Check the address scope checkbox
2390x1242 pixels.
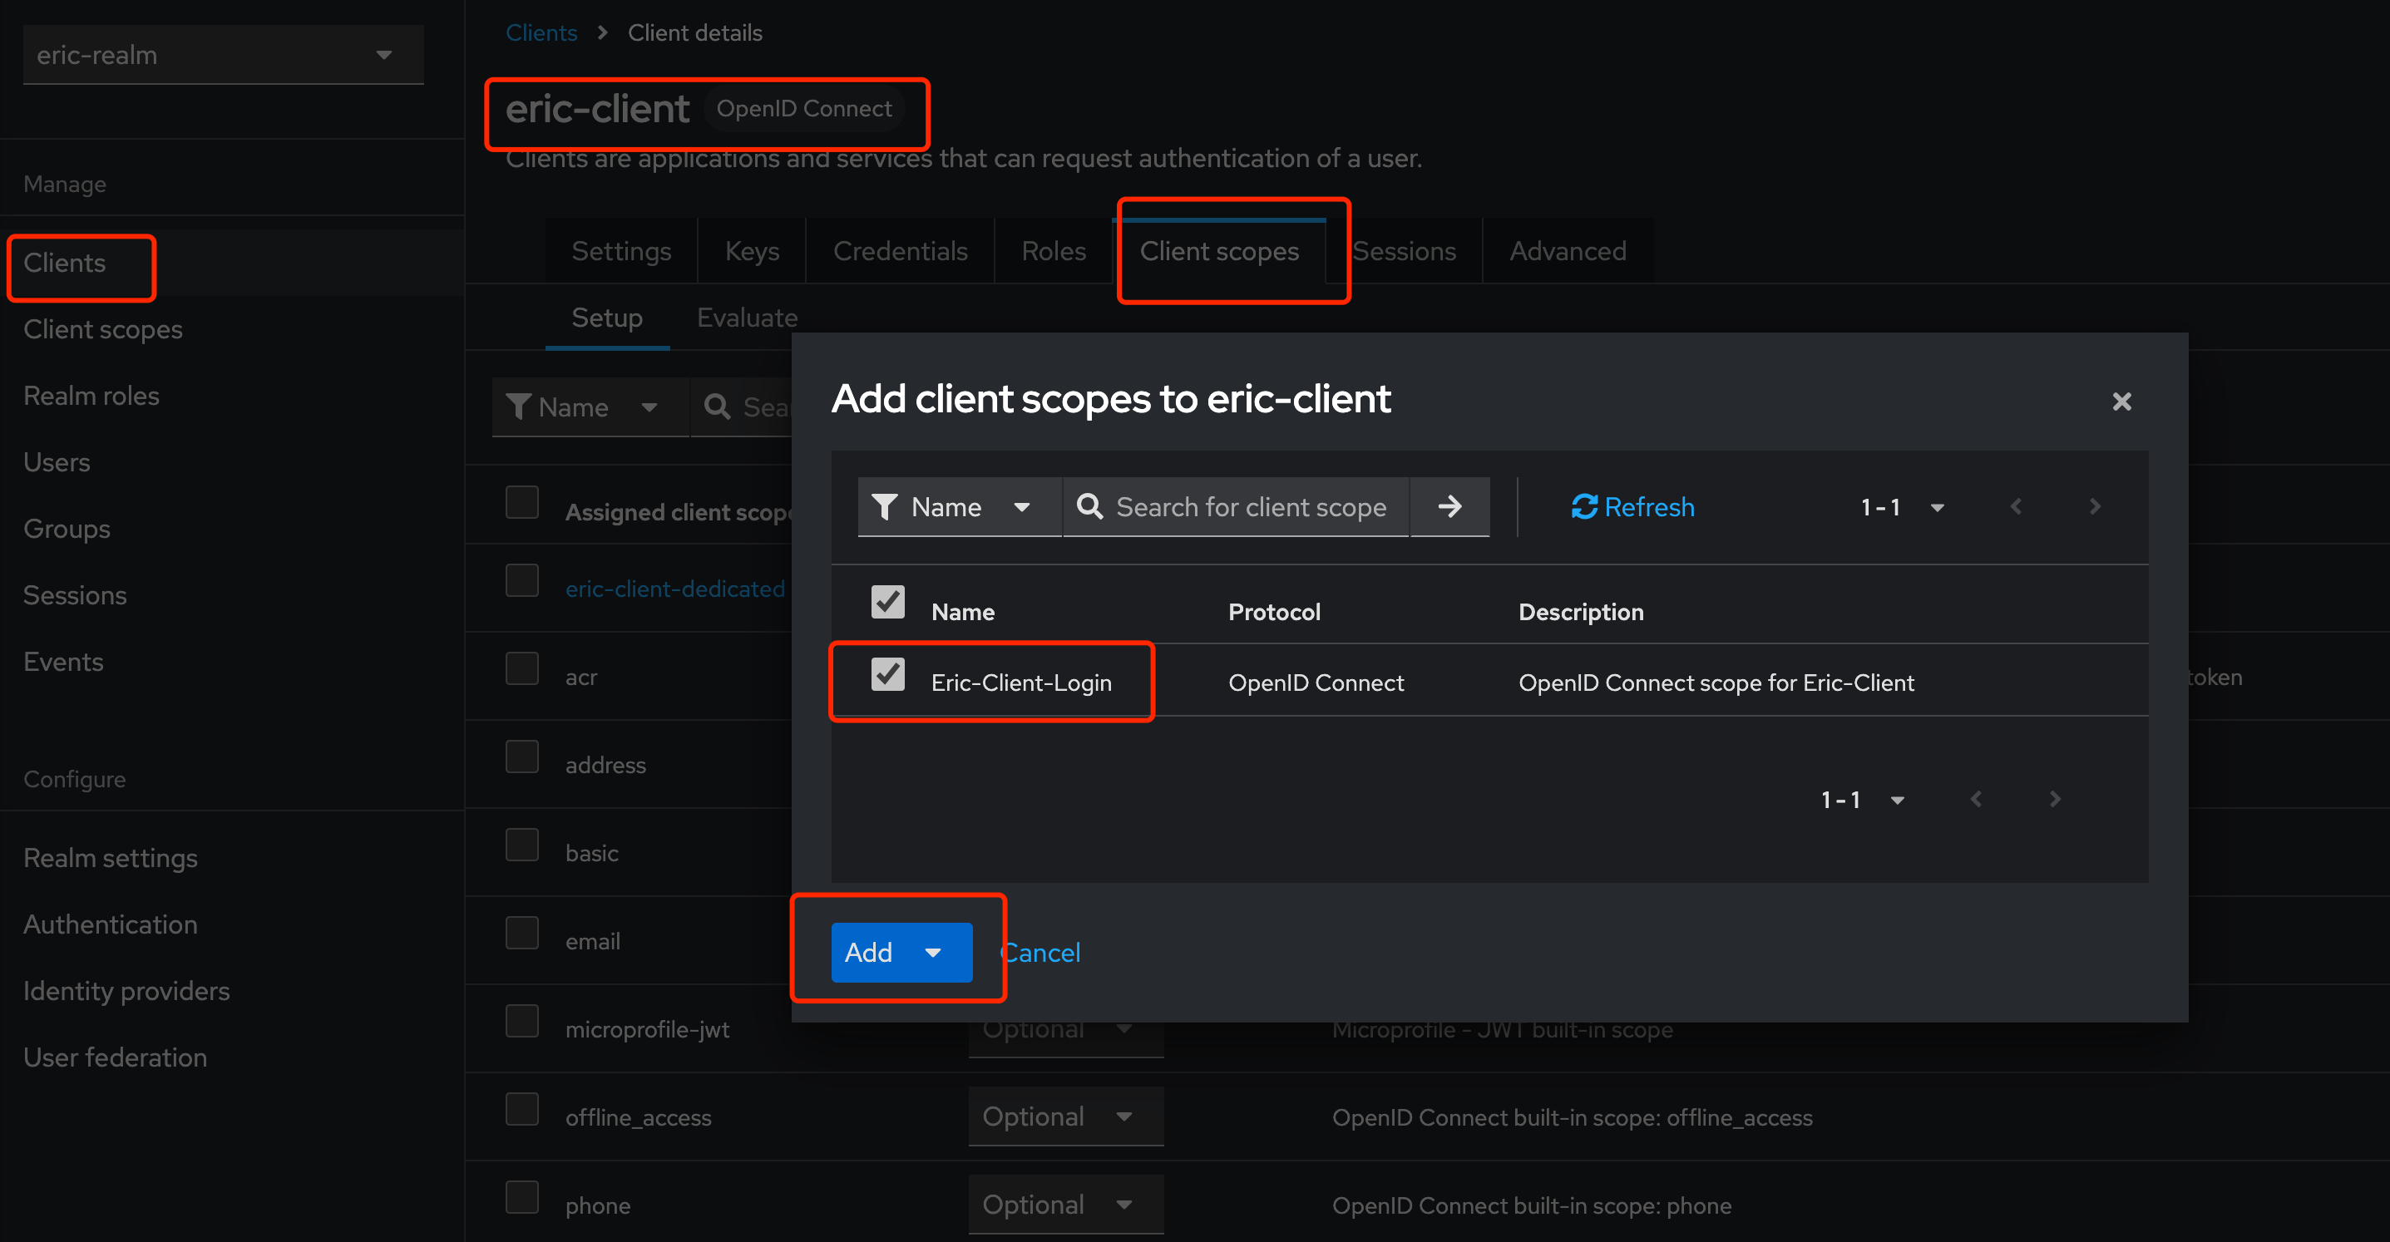point(521,757)
